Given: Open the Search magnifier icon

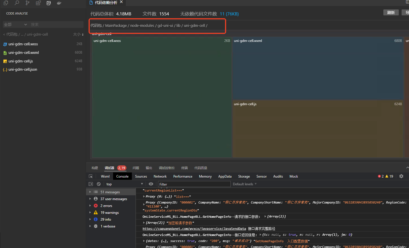Looking at the screenshot, I should [17, 3].
